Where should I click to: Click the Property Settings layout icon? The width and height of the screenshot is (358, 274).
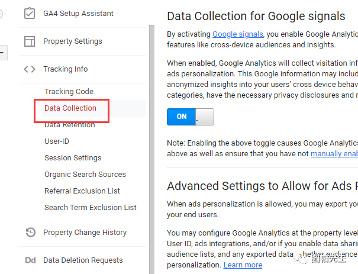click(30, 41)
